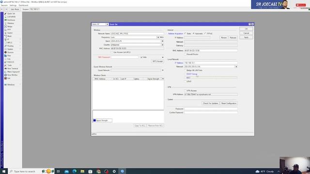Screen dimensions: 310x174
Task: Open Windows Start menu
Action: 4,171
